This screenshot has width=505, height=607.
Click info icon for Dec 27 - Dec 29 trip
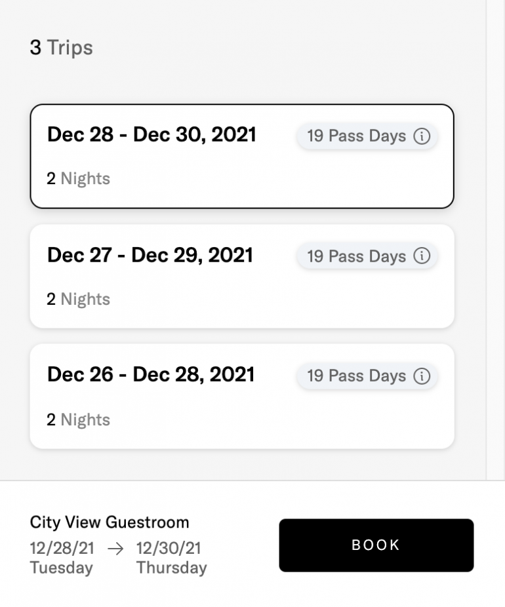pos(422,256)
